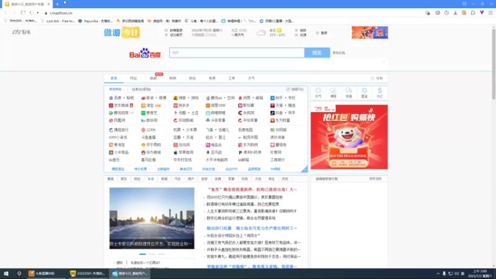
Task: Select the 娱乐 news category tab
Action: click(x=123, y=179)
